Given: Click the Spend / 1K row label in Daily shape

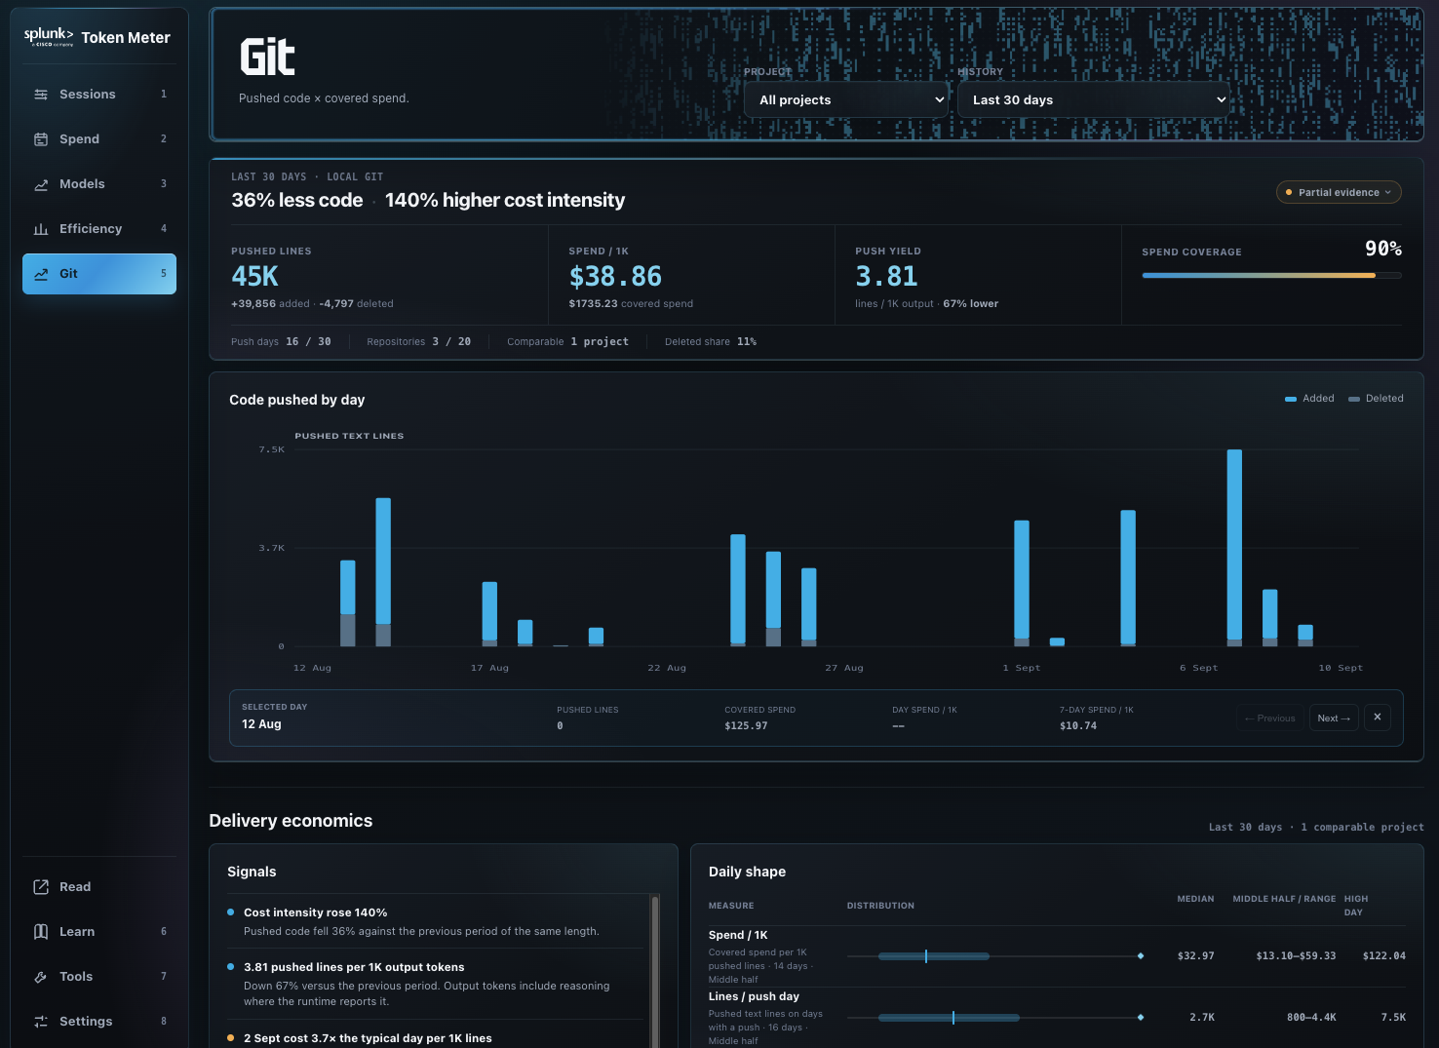Looking at the screenshot, I should pyautogui.click(x=738, y=935).
